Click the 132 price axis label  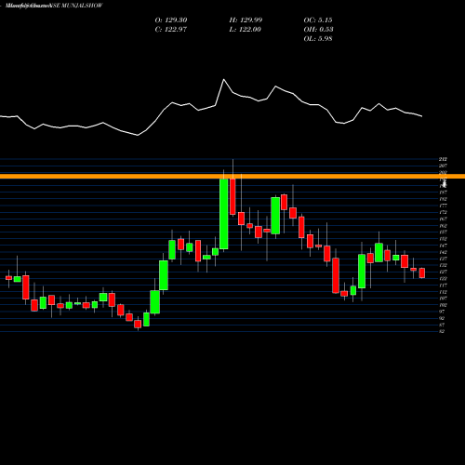point(443,265)
